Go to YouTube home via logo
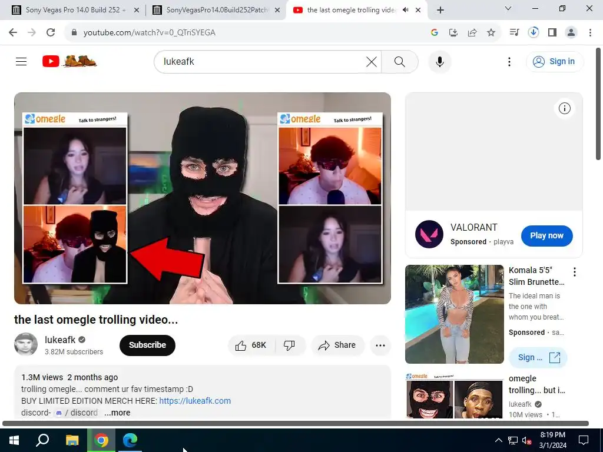 69,61
